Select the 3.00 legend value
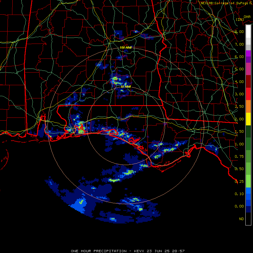The image size is (253, 253). [x=239, y=94]
